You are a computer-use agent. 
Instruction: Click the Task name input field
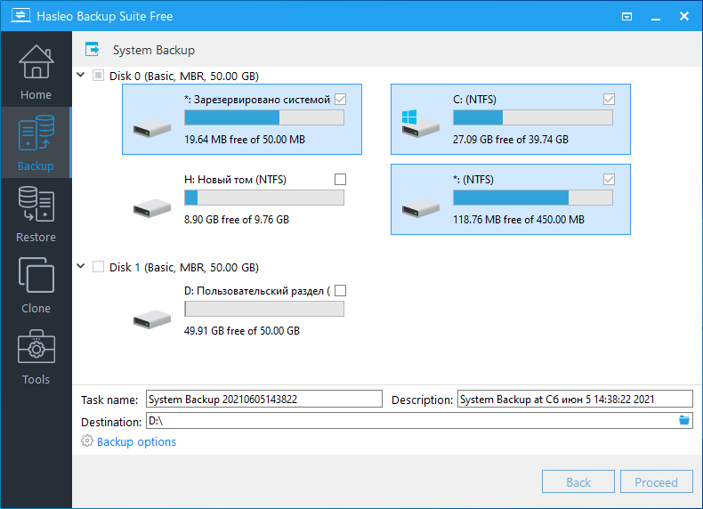click(264, 399)
